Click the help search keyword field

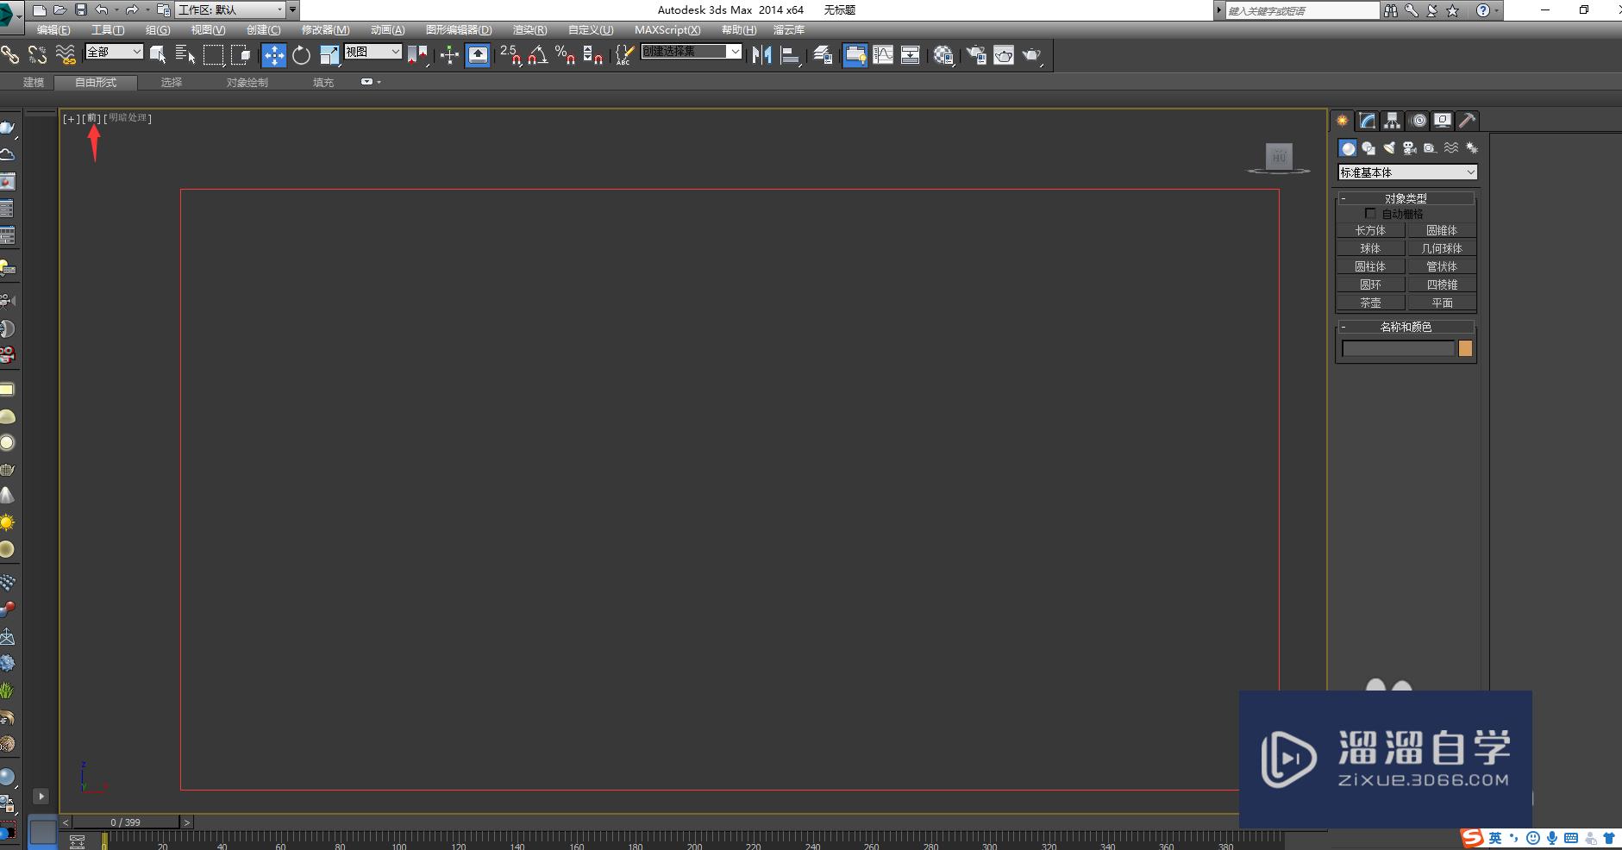(1302, 10)
